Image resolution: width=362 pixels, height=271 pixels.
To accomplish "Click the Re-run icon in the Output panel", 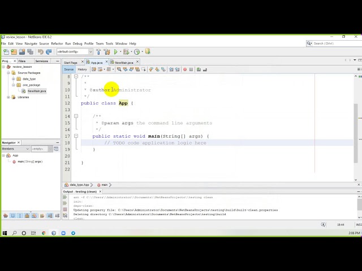I will (65, 197).
